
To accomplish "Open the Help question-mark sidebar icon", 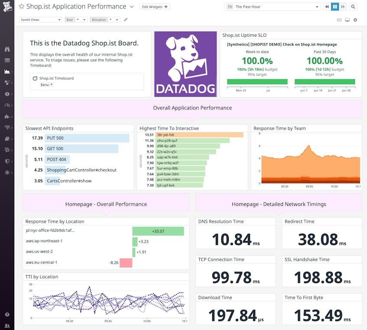I will click(7, 314).
